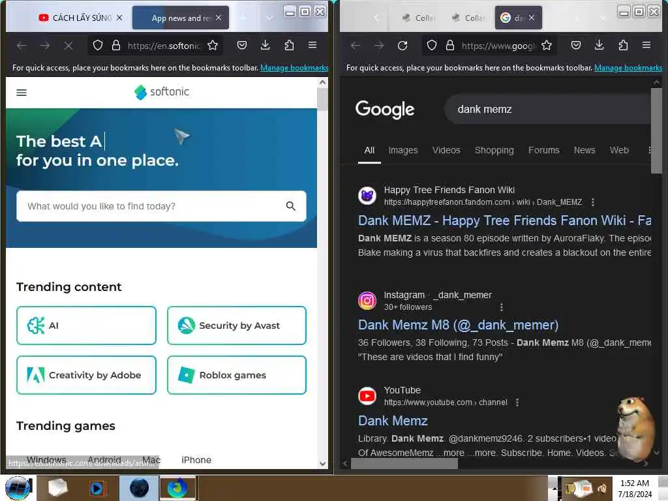
Task: Click the Softonic logo
Action: [162, 92]
